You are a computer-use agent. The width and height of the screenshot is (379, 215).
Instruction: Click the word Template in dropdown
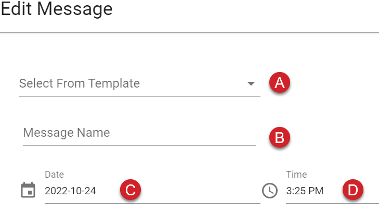click(x=114, y=83)
